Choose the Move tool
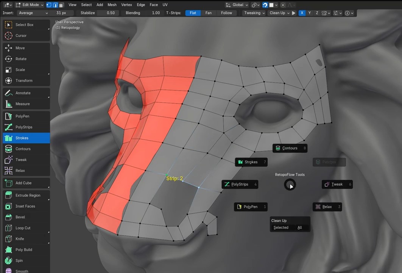The image size is (402, 273). pos(26,48)
